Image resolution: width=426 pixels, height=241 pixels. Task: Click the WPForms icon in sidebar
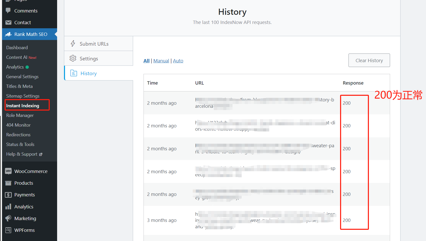point(8,230)
